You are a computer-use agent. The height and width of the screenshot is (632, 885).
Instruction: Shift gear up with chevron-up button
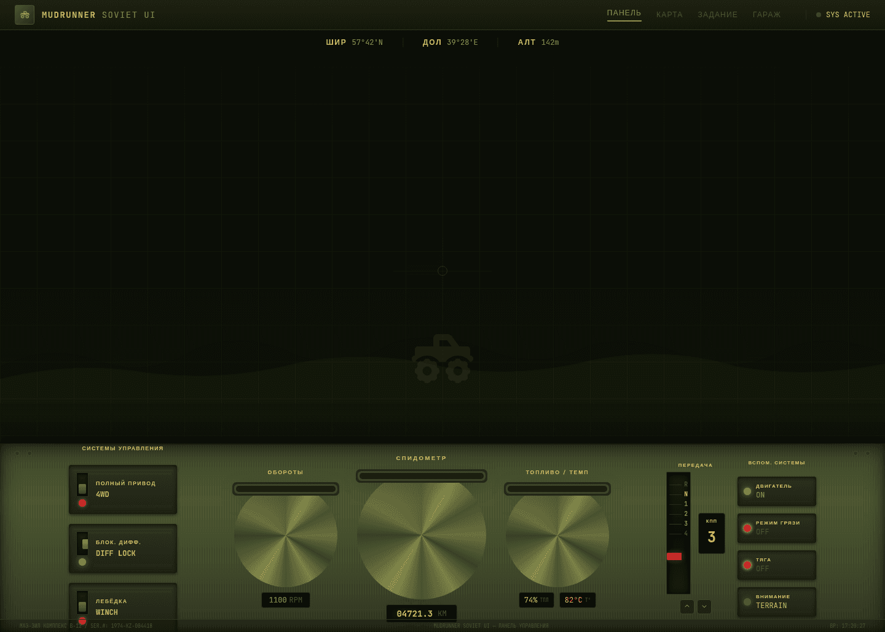point(687,607)
